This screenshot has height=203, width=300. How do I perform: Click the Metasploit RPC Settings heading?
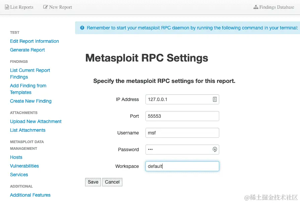147,58
